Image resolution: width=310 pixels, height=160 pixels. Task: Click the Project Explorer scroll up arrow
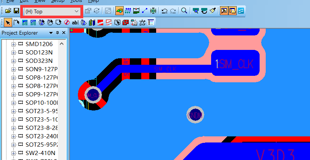click(62, 44)
